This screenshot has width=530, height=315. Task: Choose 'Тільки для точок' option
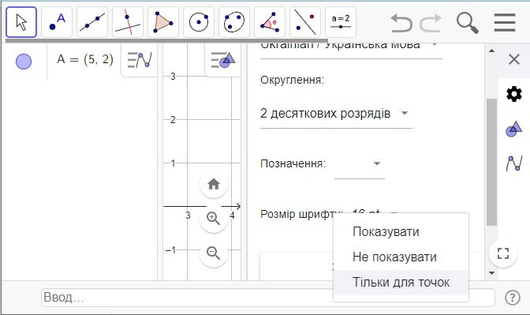[x=401, y=282]
